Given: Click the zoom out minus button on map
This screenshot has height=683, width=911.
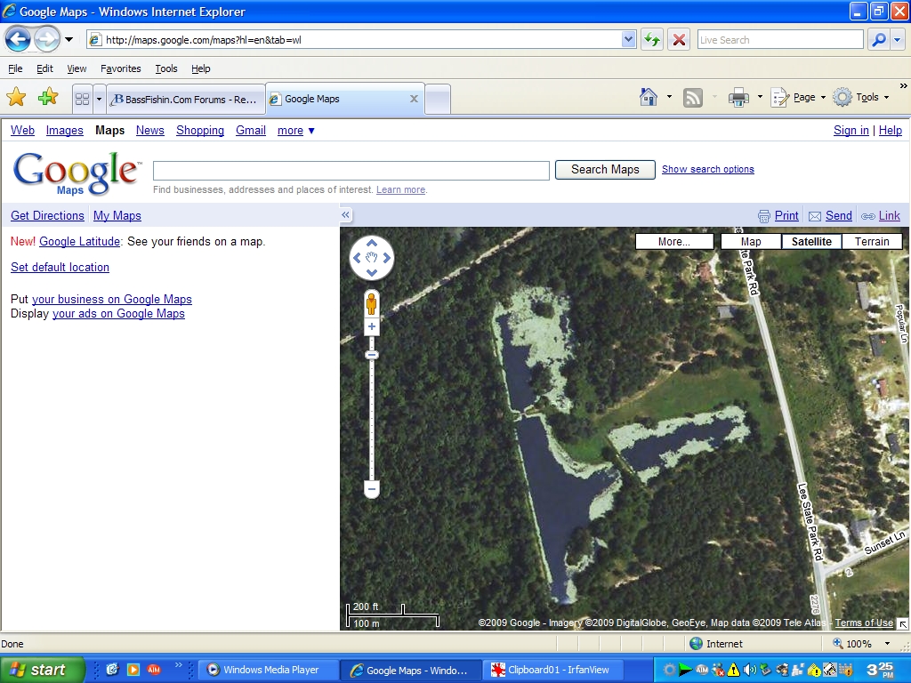Looking at the screenshot, I should [372, 488].
